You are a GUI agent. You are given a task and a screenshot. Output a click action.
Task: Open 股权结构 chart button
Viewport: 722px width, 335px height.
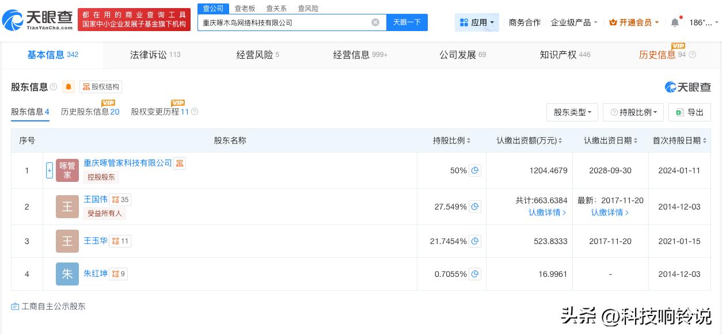pyautogui.click(x=101, y=87)
